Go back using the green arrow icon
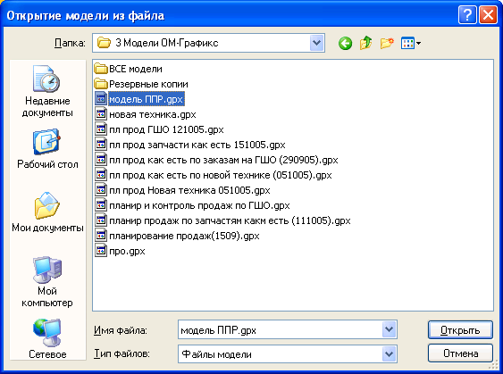503x374 pixels. (345, 43)
